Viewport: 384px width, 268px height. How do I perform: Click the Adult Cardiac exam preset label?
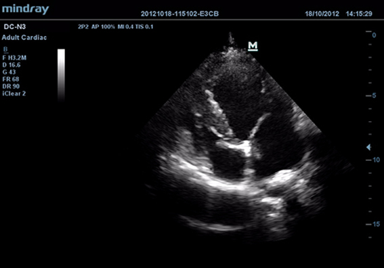(24, 37)
